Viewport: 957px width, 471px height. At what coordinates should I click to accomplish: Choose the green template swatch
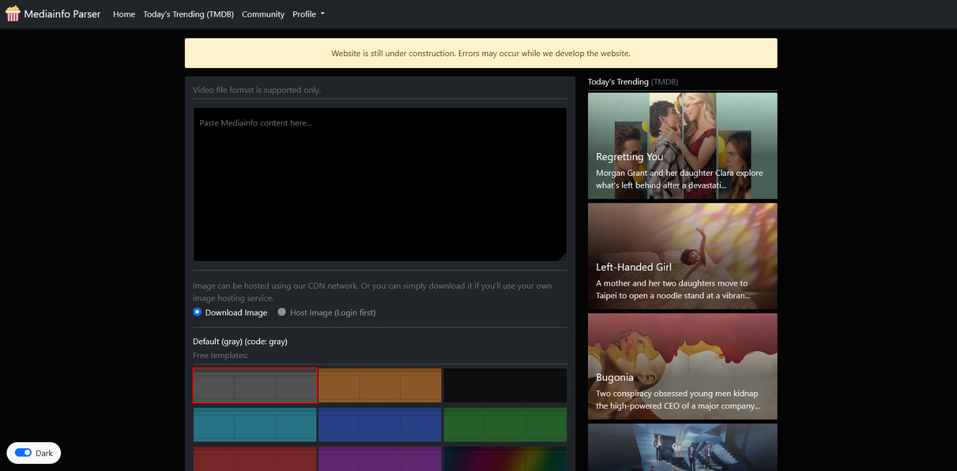tap(505, 424)
